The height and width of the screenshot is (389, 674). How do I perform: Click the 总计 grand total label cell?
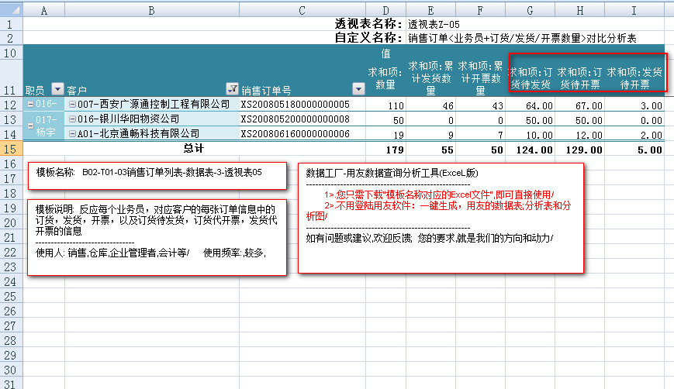(x=194, y=148)
